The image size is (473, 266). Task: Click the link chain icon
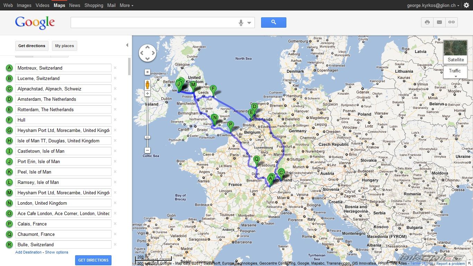click(x=452, y=22)
